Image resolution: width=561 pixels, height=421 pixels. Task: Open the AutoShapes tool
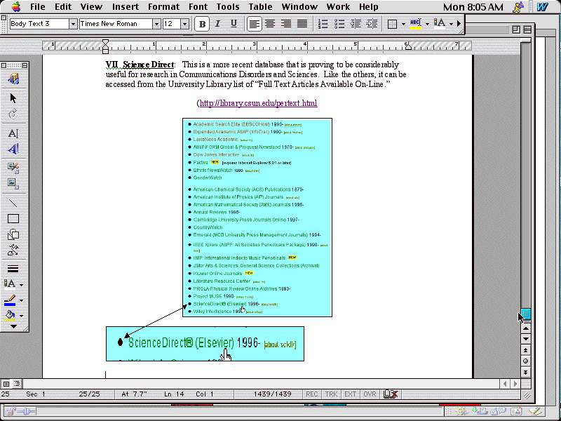click(13, 234)
